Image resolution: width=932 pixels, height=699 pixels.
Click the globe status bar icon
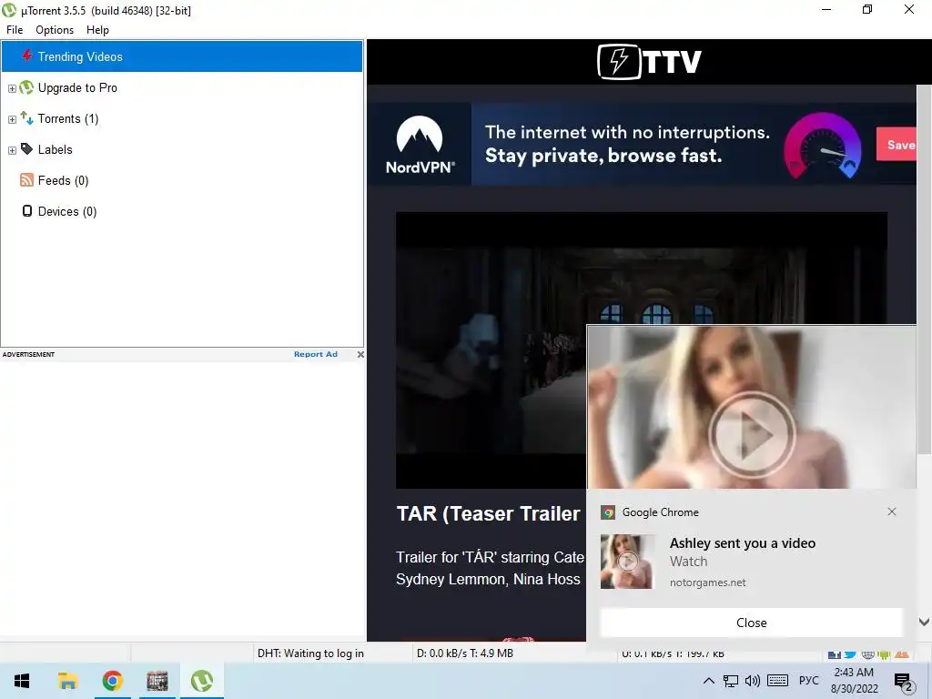[x=867, y=654]
